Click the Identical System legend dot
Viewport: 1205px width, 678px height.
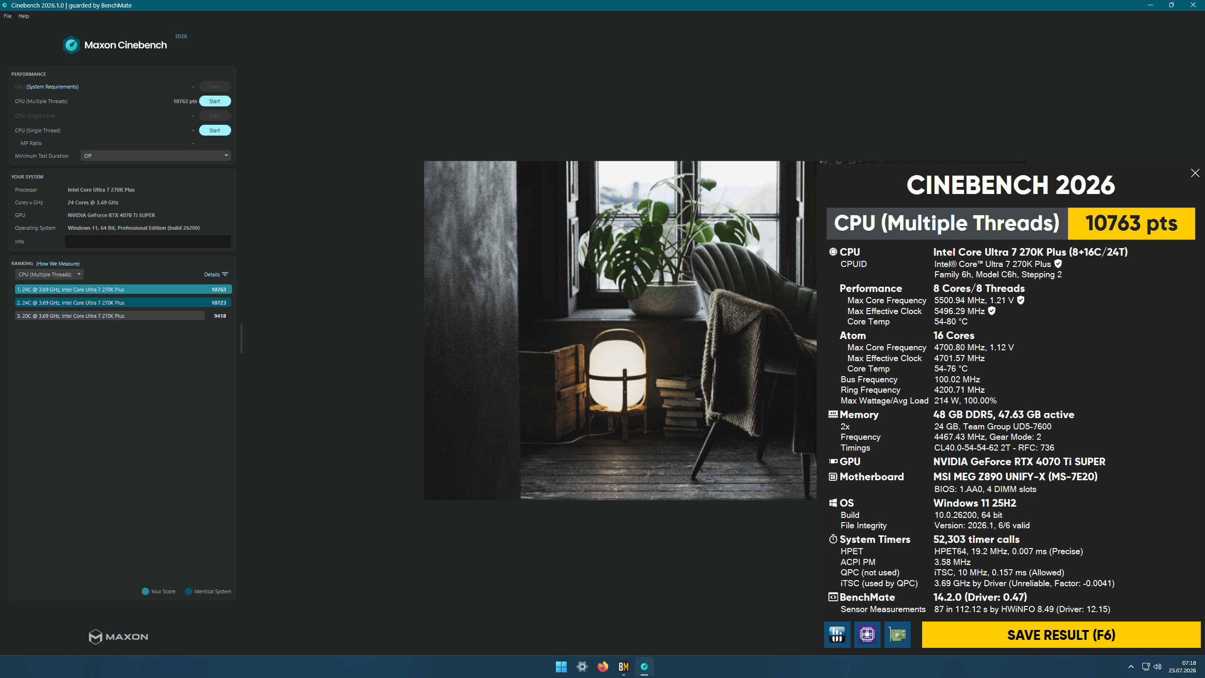[x=189, y=591]
